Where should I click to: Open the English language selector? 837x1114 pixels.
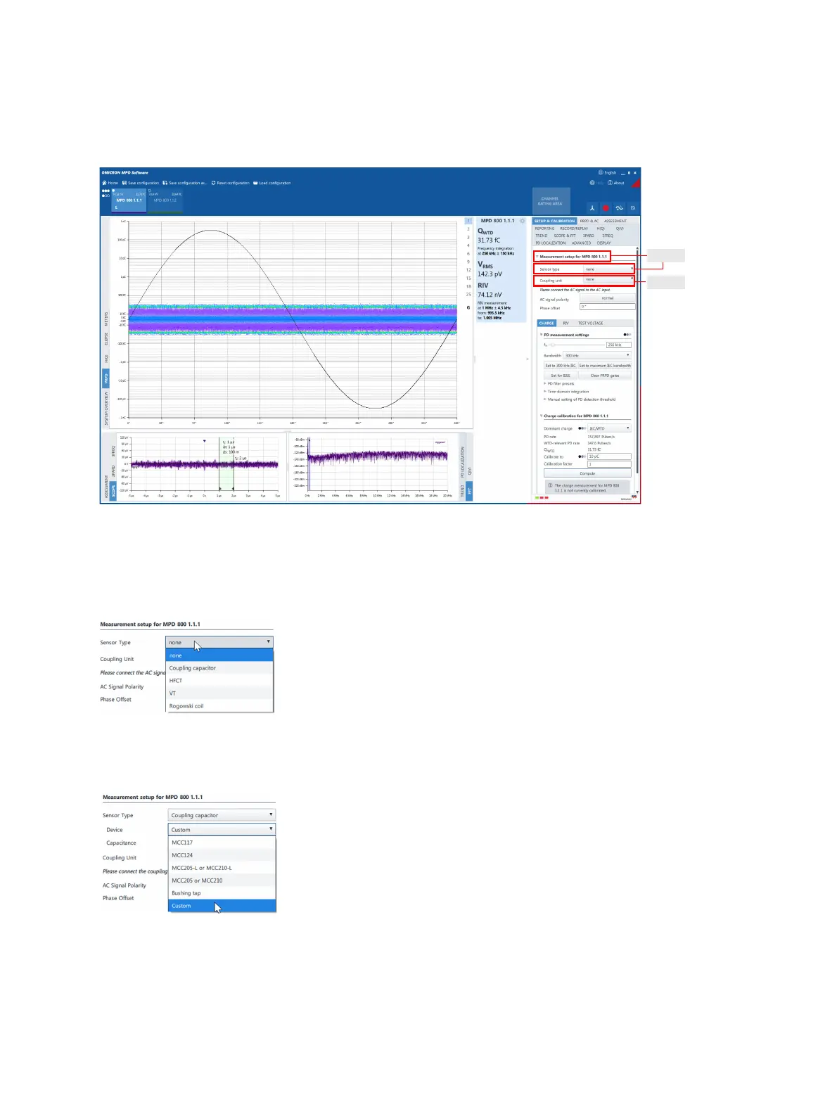pos(607,172)
